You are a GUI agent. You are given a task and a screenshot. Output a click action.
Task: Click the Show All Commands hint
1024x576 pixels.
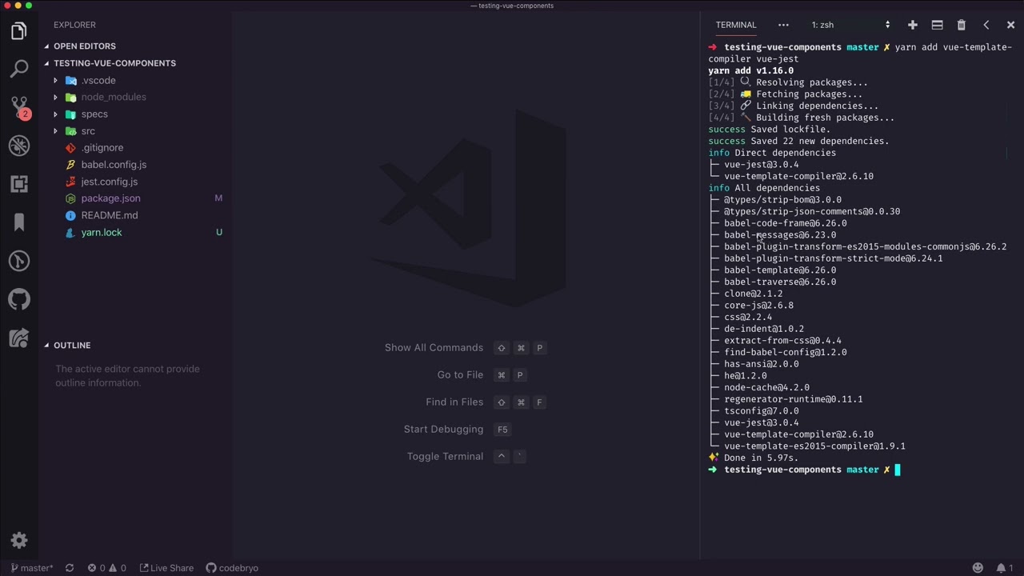pyautogui.click(x=434, y=348)
